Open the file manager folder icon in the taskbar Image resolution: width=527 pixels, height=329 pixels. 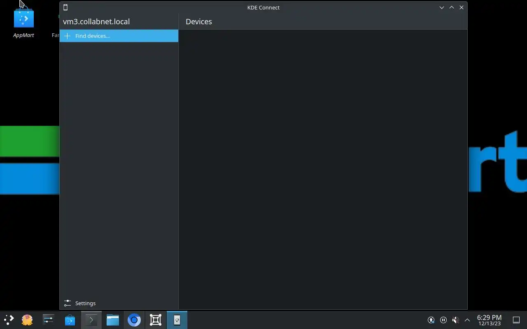click(x=113, y=320)
